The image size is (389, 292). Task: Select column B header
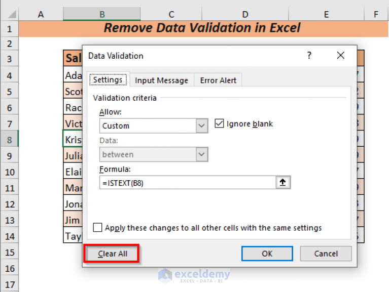pyautogui.click(x=102, y=14)
